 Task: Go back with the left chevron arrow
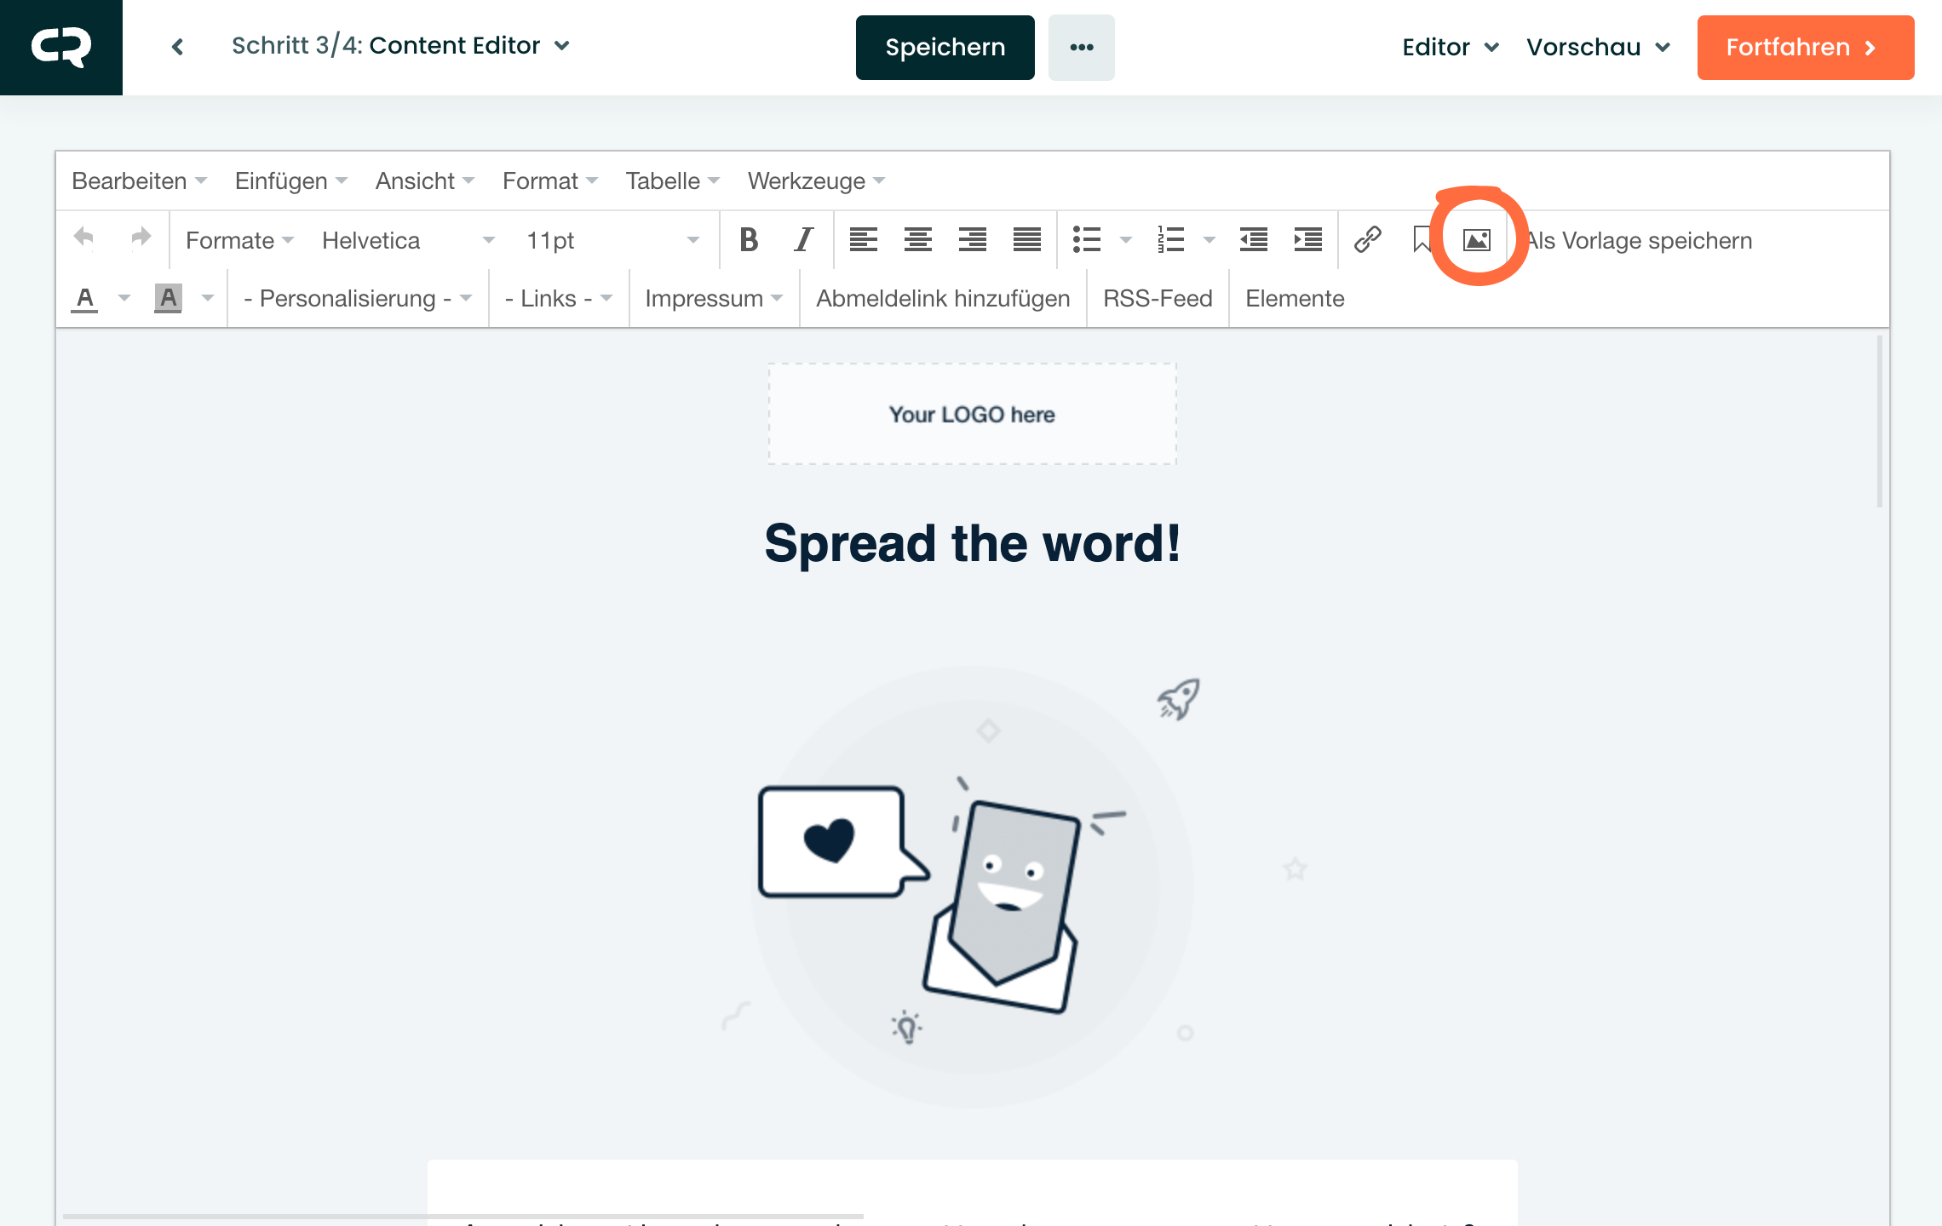(x=177, y=47)
